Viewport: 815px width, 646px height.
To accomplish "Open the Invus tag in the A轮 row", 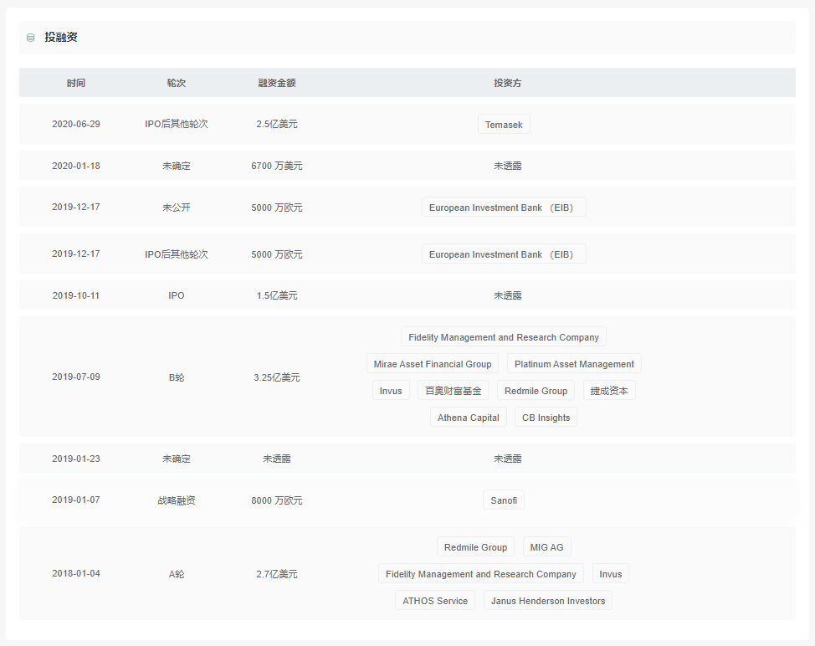I will click(x=610, y=573).
